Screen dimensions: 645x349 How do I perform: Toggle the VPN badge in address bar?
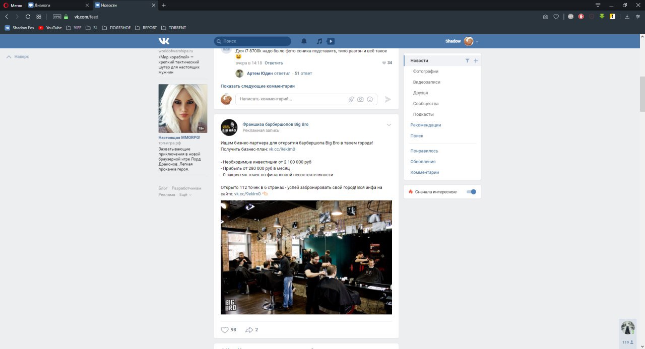pos(57,17)
